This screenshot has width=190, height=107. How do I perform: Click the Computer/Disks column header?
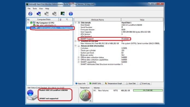(x=43, y=19)
